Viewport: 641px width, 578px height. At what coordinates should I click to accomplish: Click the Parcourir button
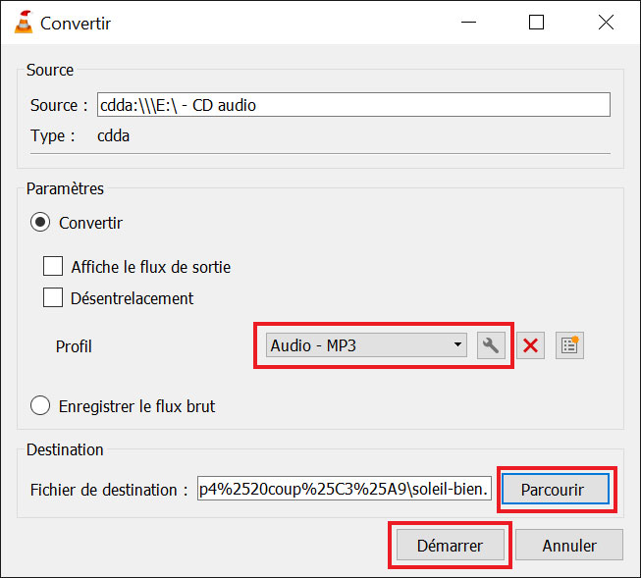(556, 489)
